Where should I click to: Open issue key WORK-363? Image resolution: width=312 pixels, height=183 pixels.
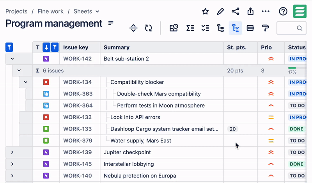pyautogui.click(x=78, y=94)
